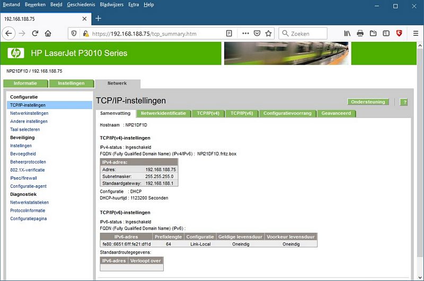Screen dimensions: 424x281
Task: Open the screenshot/tabs toolbar icon next to print
Action: pyautogui.click(x=373, y=33)
